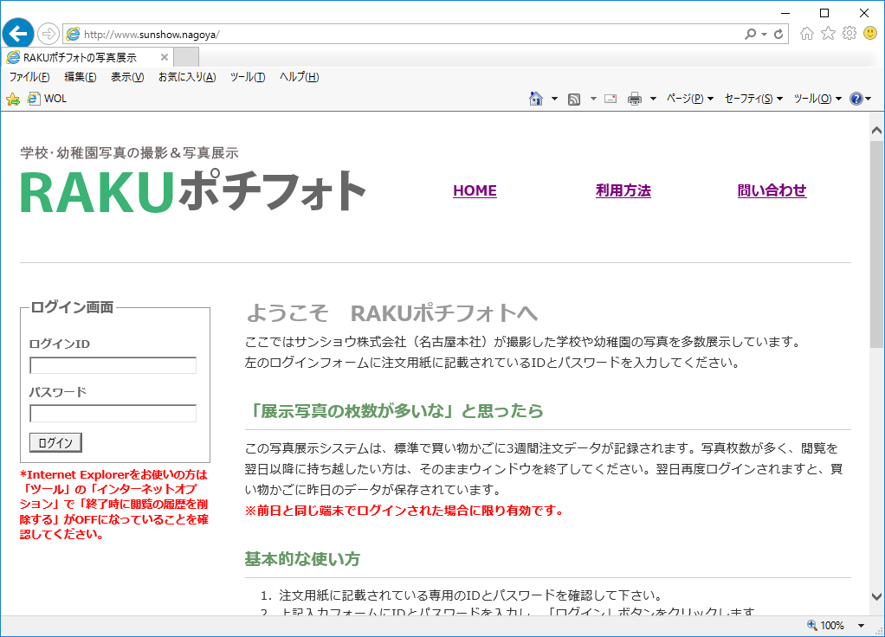Screen dimensions: 885x637
Task: Open the お気に入り(A) menu
Action: click(x=187, y=77)
